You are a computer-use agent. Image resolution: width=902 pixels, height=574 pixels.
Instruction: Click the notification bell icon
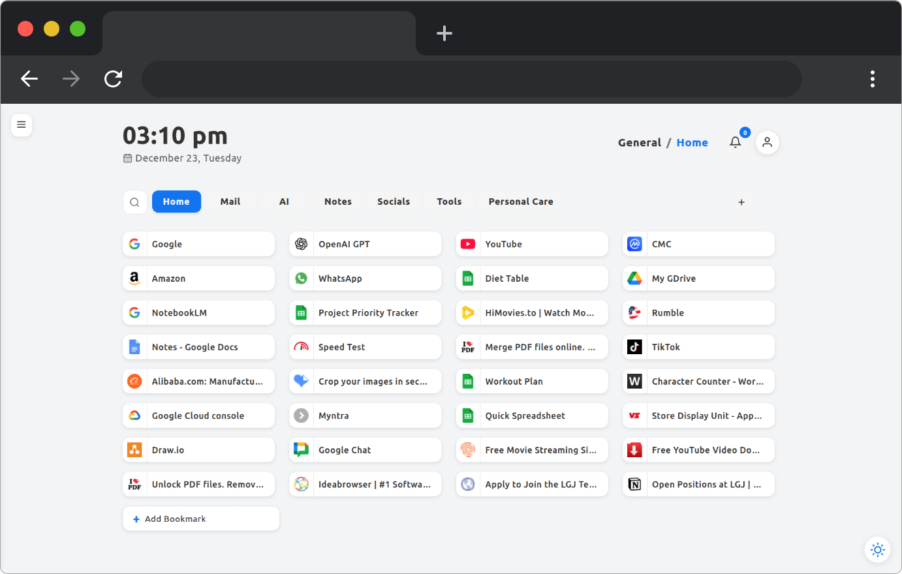pyautogui.click(x=736, y=142)
